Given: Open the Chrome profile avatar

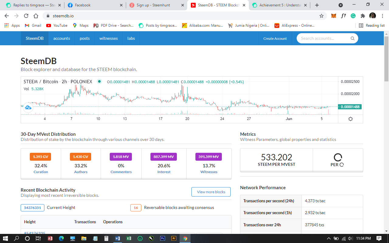Looking at the screenshot, I should (373, 16).
